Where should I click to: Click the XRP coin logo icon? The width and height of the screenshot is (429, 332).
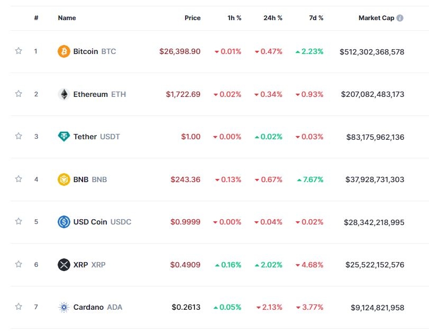[x=63, y=264]
